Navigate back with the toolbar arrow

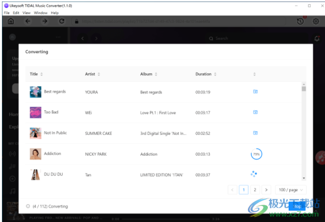28,21
